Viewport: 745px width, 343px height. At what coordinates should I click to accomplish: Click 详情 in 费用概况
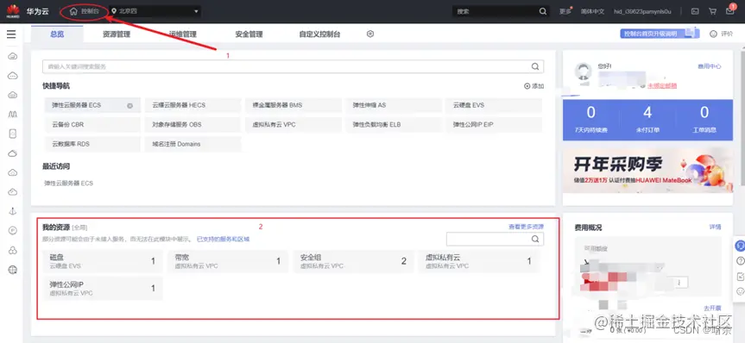point(715,228)
